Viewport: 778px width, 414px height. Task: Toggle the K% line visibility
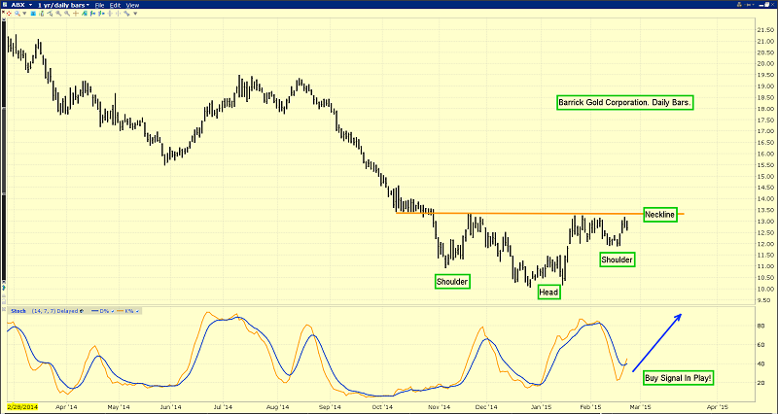point(131,311)
